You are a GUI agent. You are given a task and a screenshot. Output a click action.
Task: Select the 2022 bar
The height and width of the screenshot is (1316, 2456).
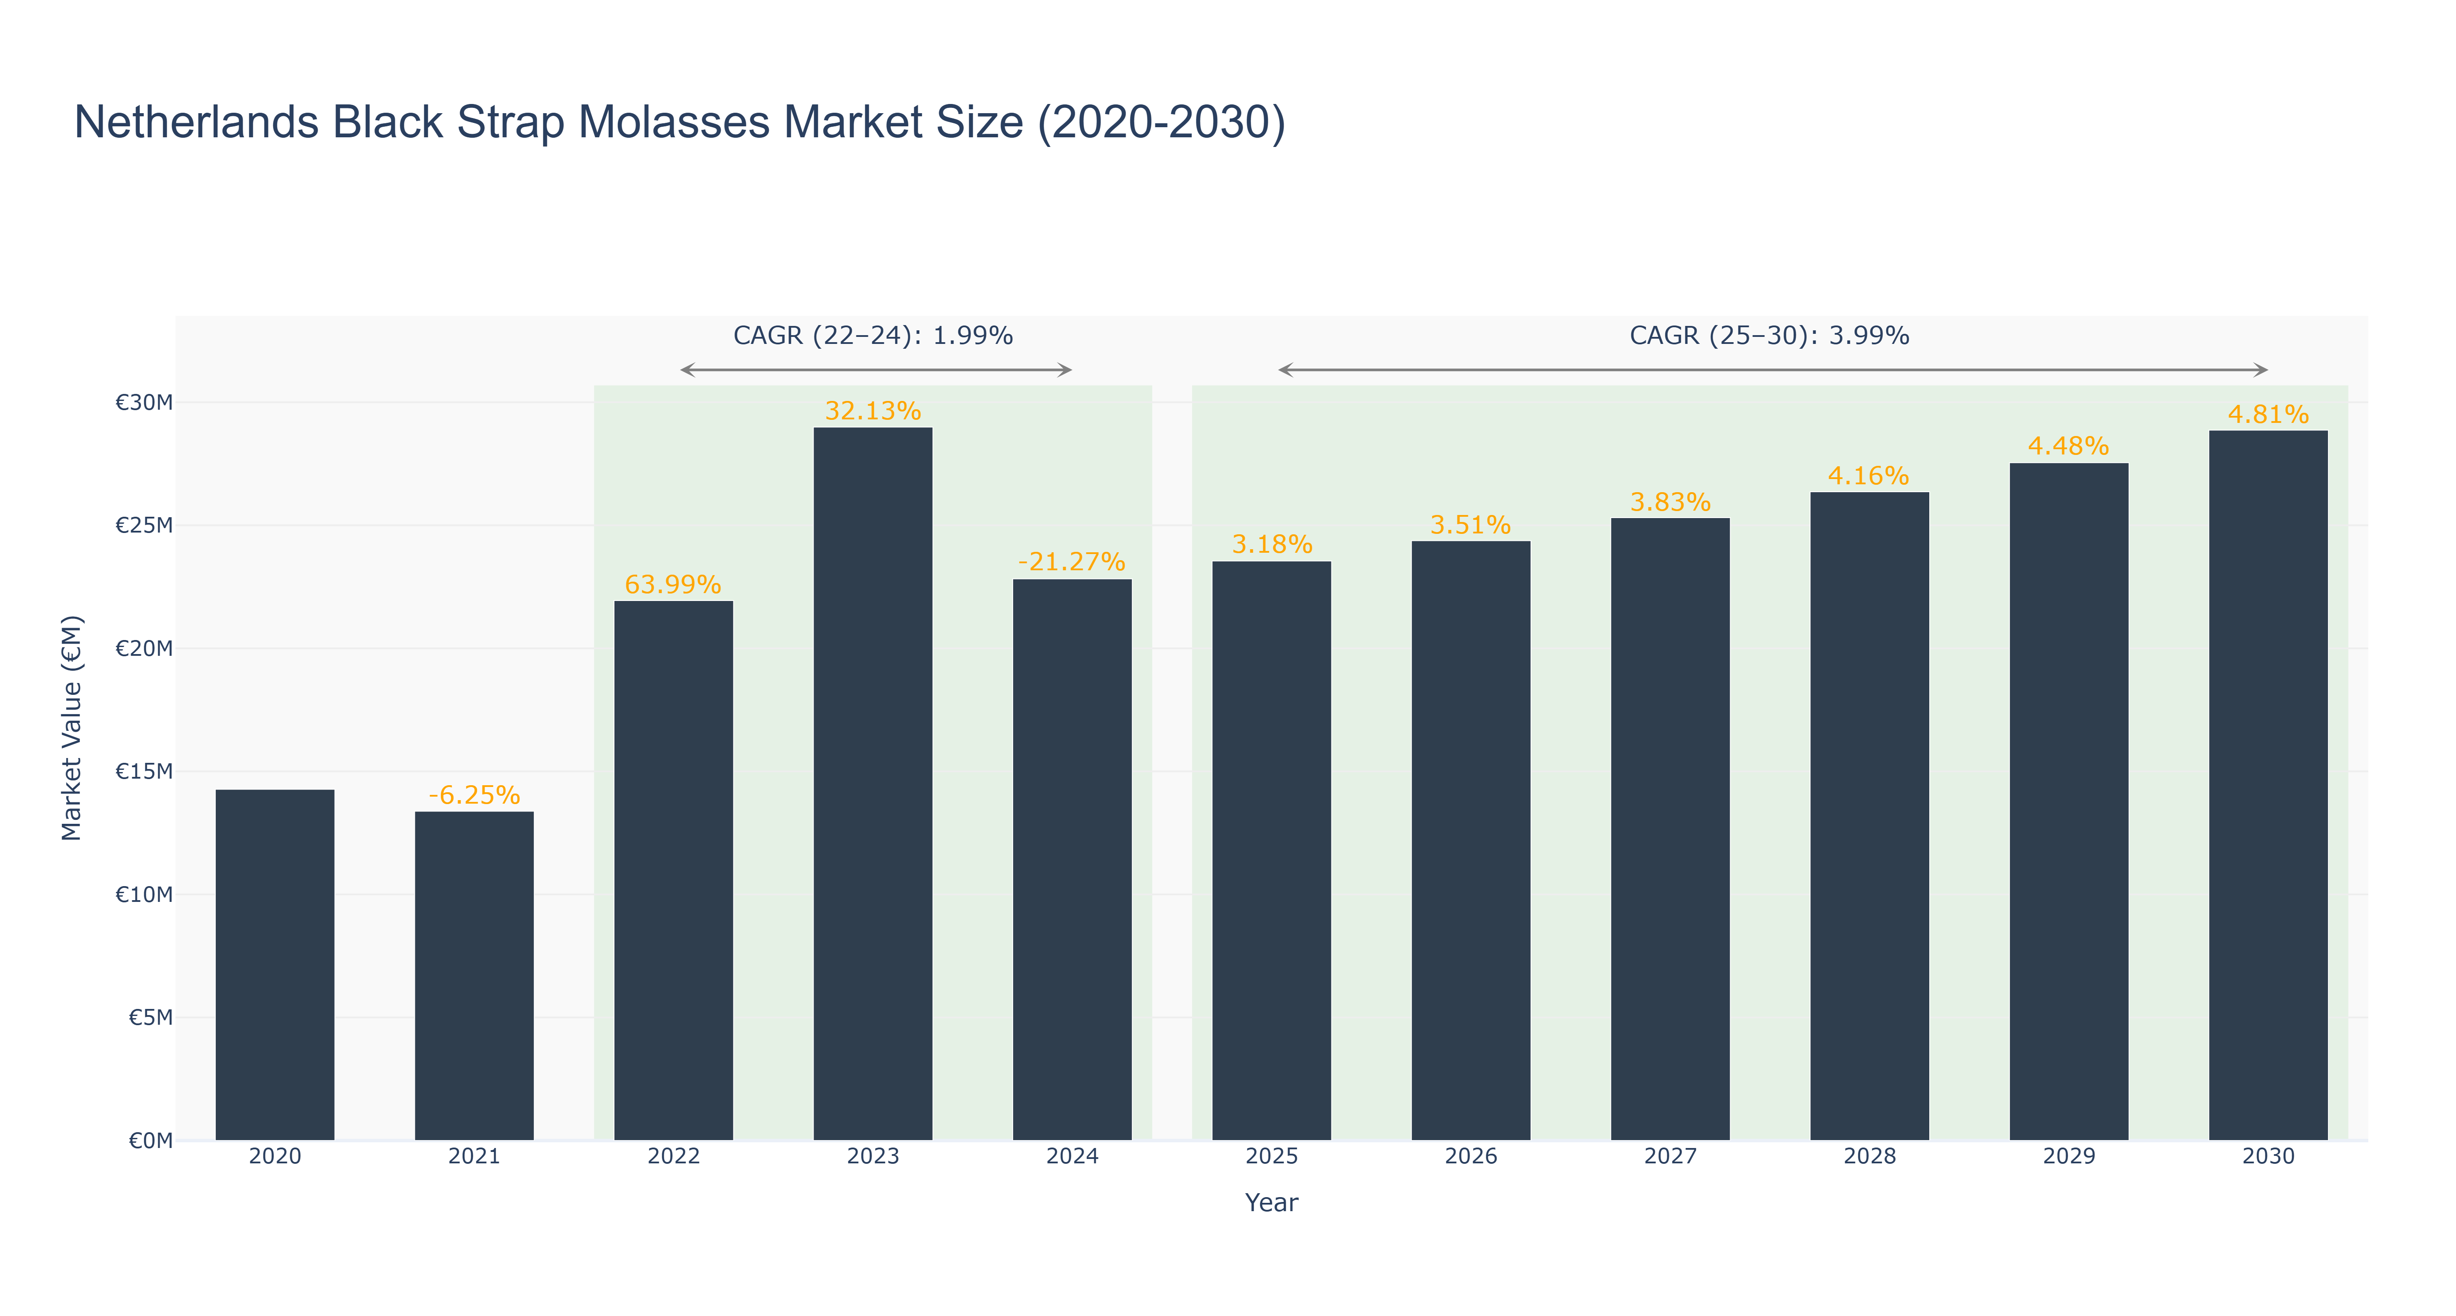(673, 870)
